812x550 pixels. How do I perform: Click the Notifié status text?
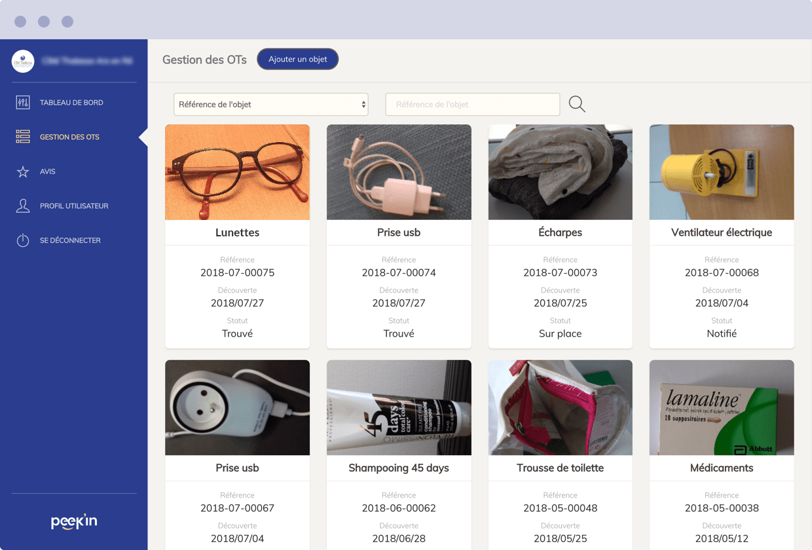coord(722,333)
